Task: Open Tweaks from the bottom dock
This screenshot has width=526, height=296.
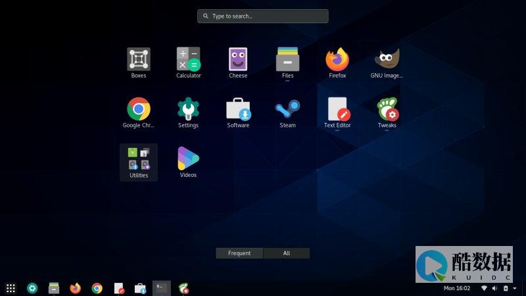Action: (183, 288)
